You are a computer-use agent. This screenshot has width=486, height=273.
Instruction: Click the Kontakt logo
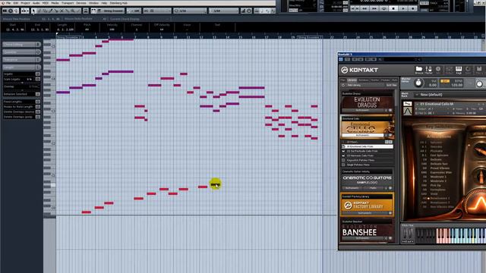pos(359,70)
